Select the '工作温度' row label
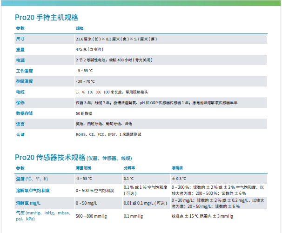 tap(25, 71)
